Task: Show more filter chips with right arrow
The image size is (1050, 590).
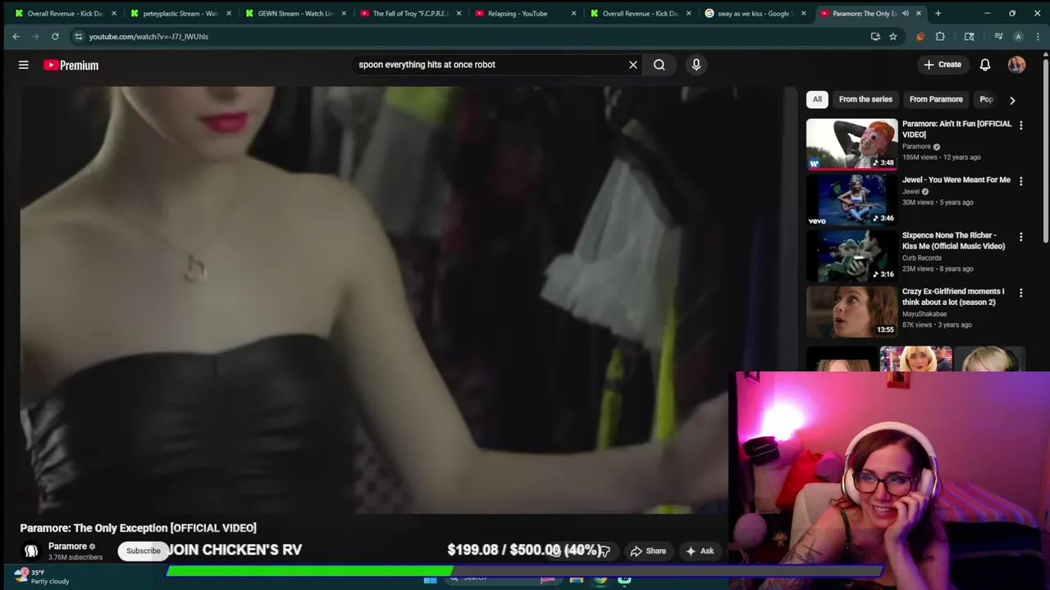Action: (1012, 100)
